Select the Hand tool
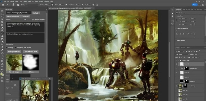Screen dimensions: 206x101 (2, 64)
